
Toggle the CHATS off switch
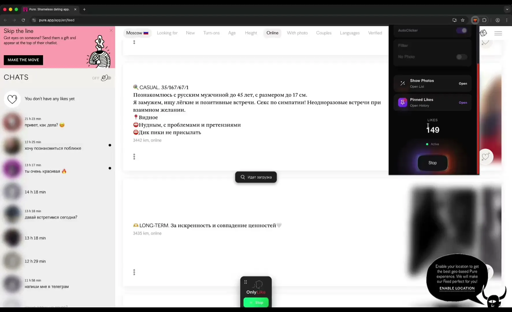coord(106,78)
